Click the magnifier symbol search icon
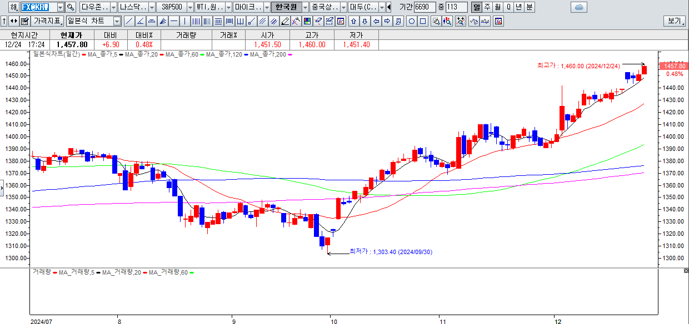This screenshot has width=689, height=324. pos(71,7)
